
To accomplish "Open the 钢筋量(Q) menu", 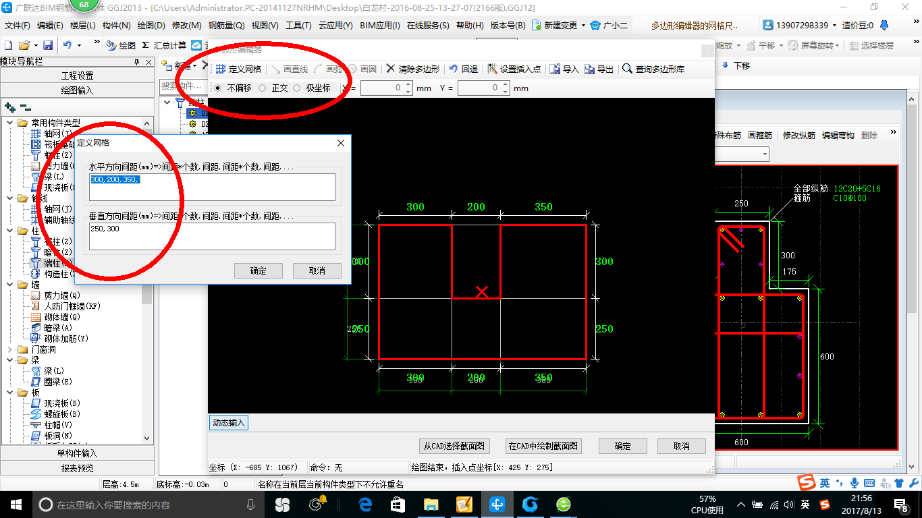I will (226, 26).
